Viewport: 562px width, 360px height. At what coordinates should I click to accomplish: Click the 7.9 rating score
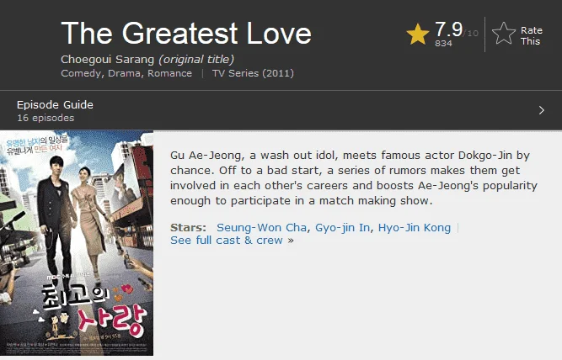click(x=449, y=29)
